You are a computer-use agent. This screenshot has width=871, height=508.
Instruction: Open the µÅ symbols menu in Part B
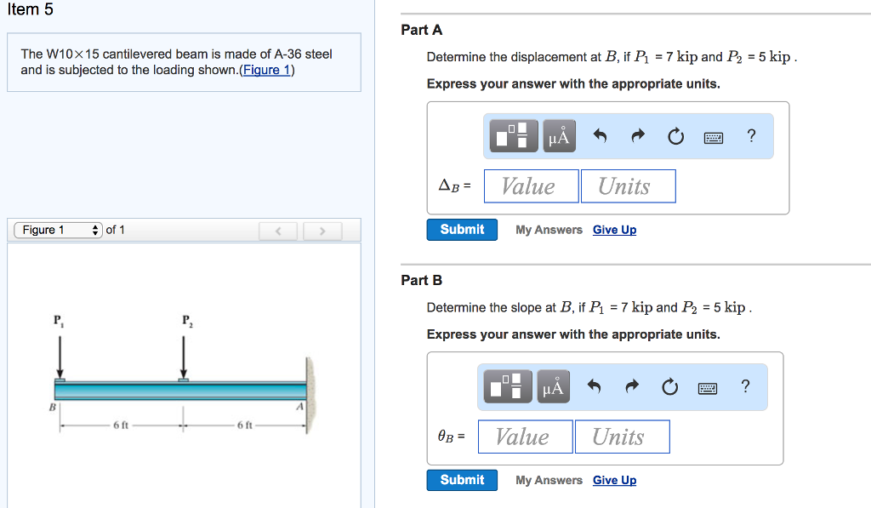coord(553,386)
